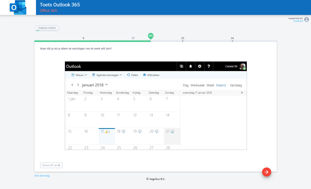Click the weather icon on day 18
The image size is (311, 189).
(124, 131)
